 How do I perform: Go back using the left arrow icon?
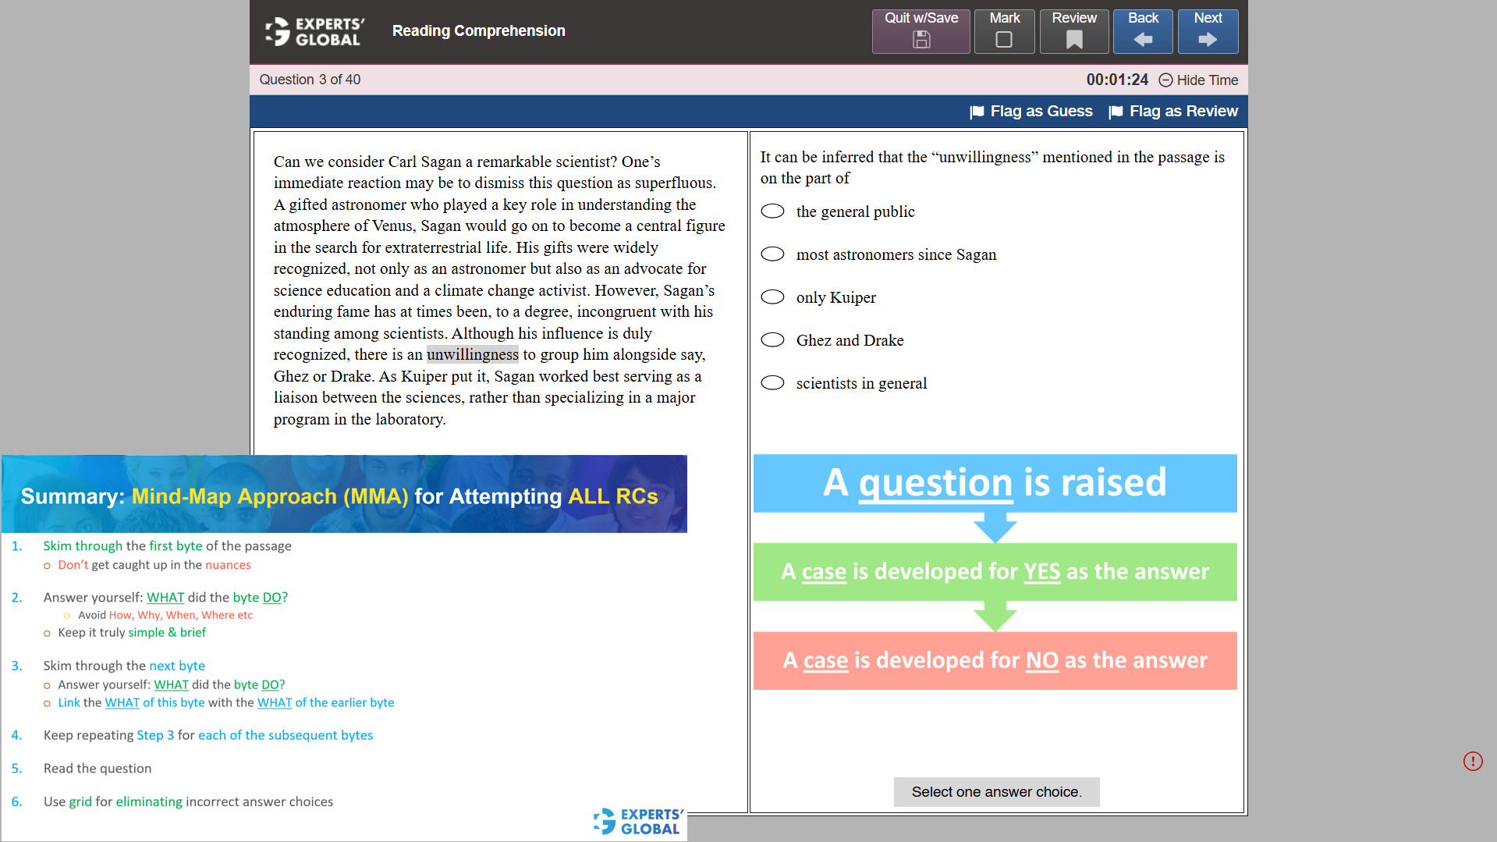(x=1143, y=40)
